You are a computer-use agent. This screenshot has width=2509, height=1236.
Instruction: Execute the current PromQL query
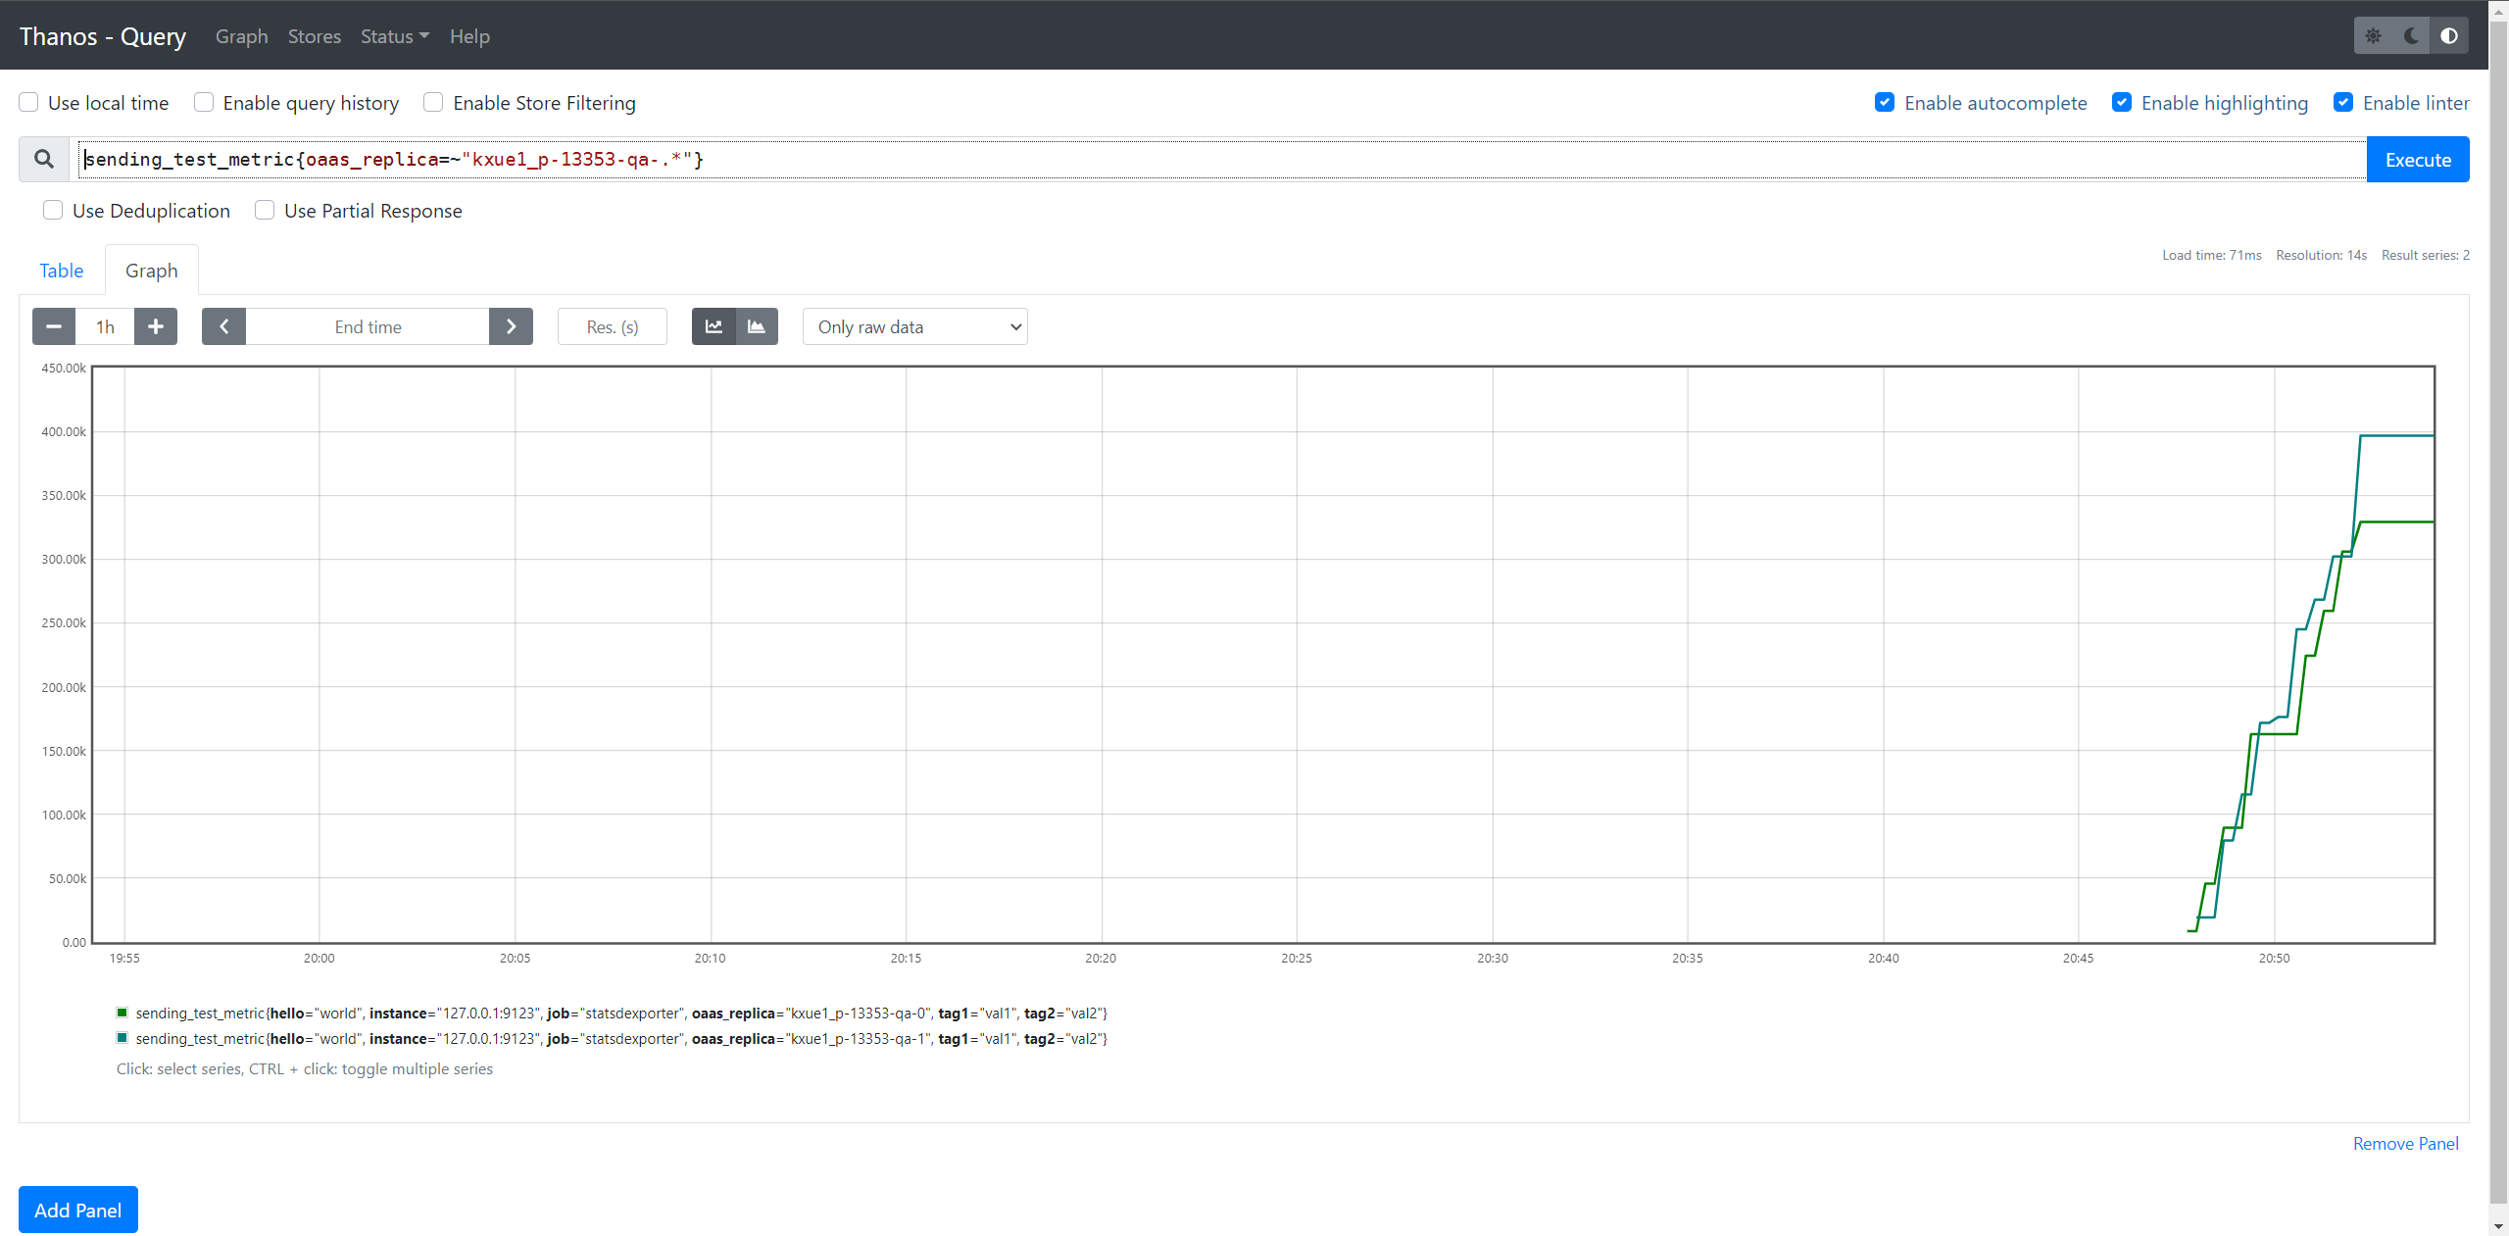2417,159
